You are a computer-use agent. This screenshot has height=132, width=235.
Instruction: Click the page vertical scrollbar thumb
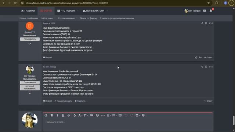pyautogui.click(x=234, y=121)
